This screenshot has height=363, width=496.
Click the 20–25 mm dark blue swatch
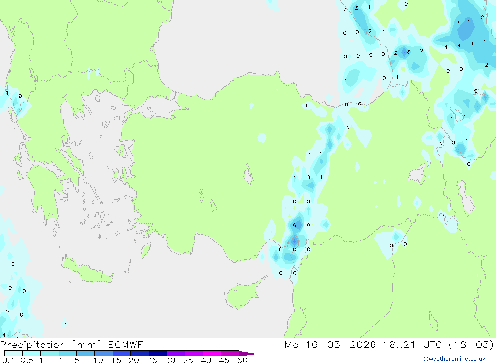click(x=139, y=353)
